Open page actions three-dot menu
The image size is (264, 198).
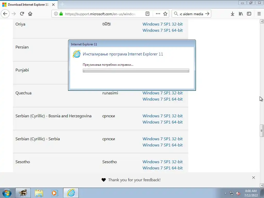click(158, 14)
